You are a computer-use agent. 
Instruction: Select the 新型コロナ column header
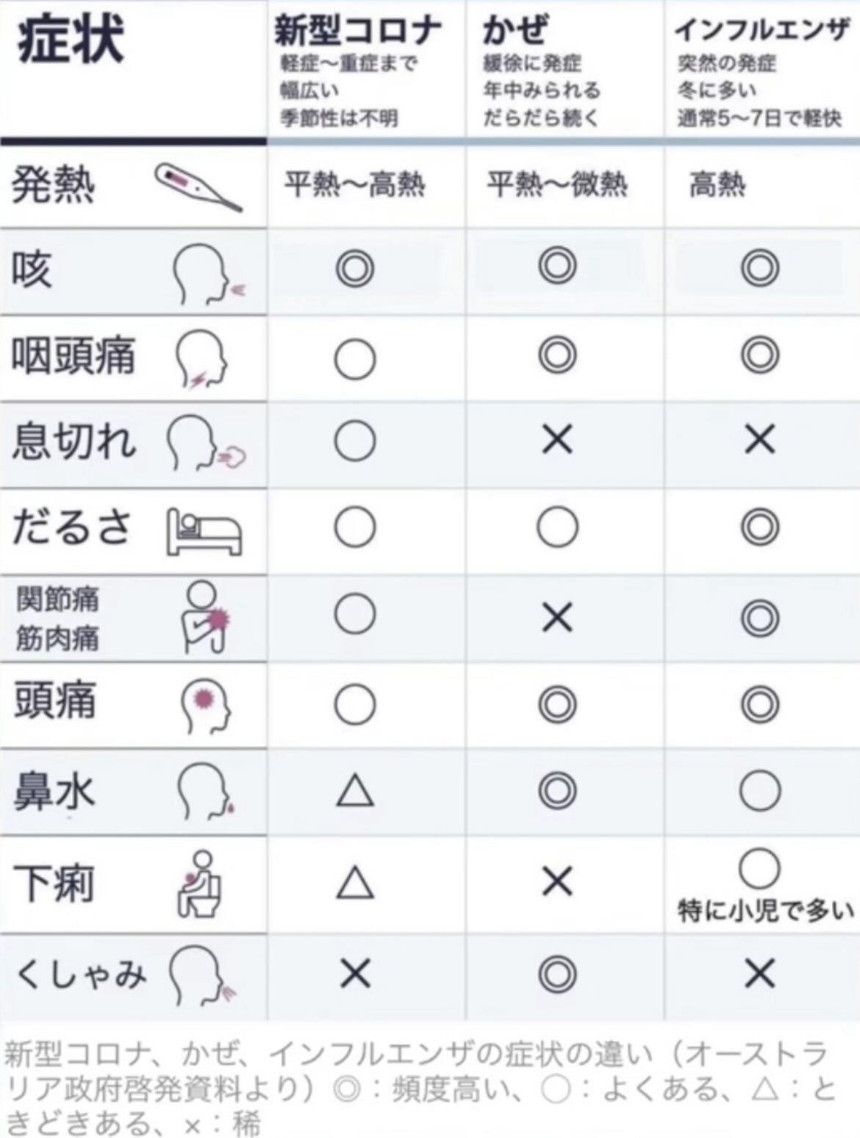[x=358, y=31]
